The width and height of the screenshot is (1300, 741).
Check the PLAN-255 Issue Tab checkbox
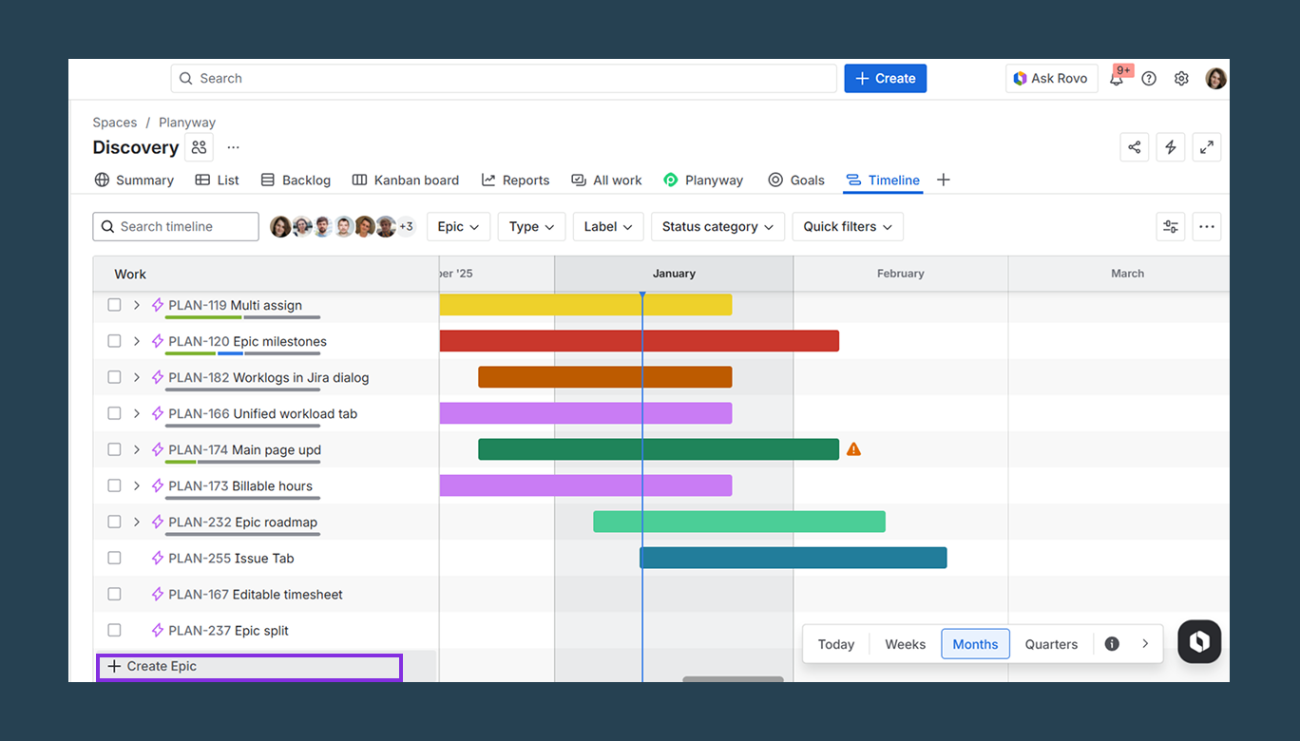pyautogui.click(x=114, y=558)
